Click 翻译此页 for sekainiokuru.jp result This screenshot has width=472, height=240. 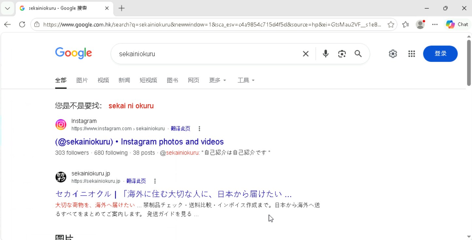[x=136, y=181]
